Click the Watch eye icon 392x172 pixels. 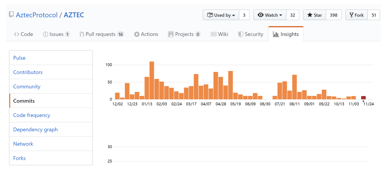pos(261,15)
